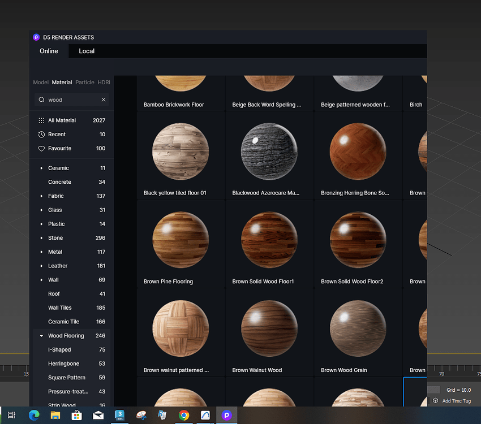This screenshot has height=424, width=481.
Task: Expand the Fabric category
Action: 41,196
